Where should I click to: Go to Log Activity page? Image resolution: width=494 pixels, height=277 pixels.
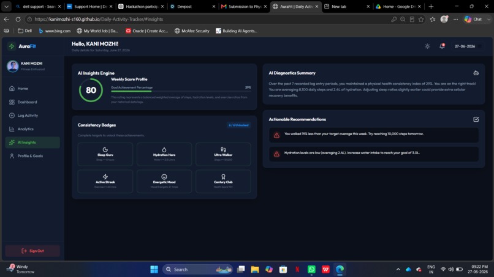coord(32,116)
